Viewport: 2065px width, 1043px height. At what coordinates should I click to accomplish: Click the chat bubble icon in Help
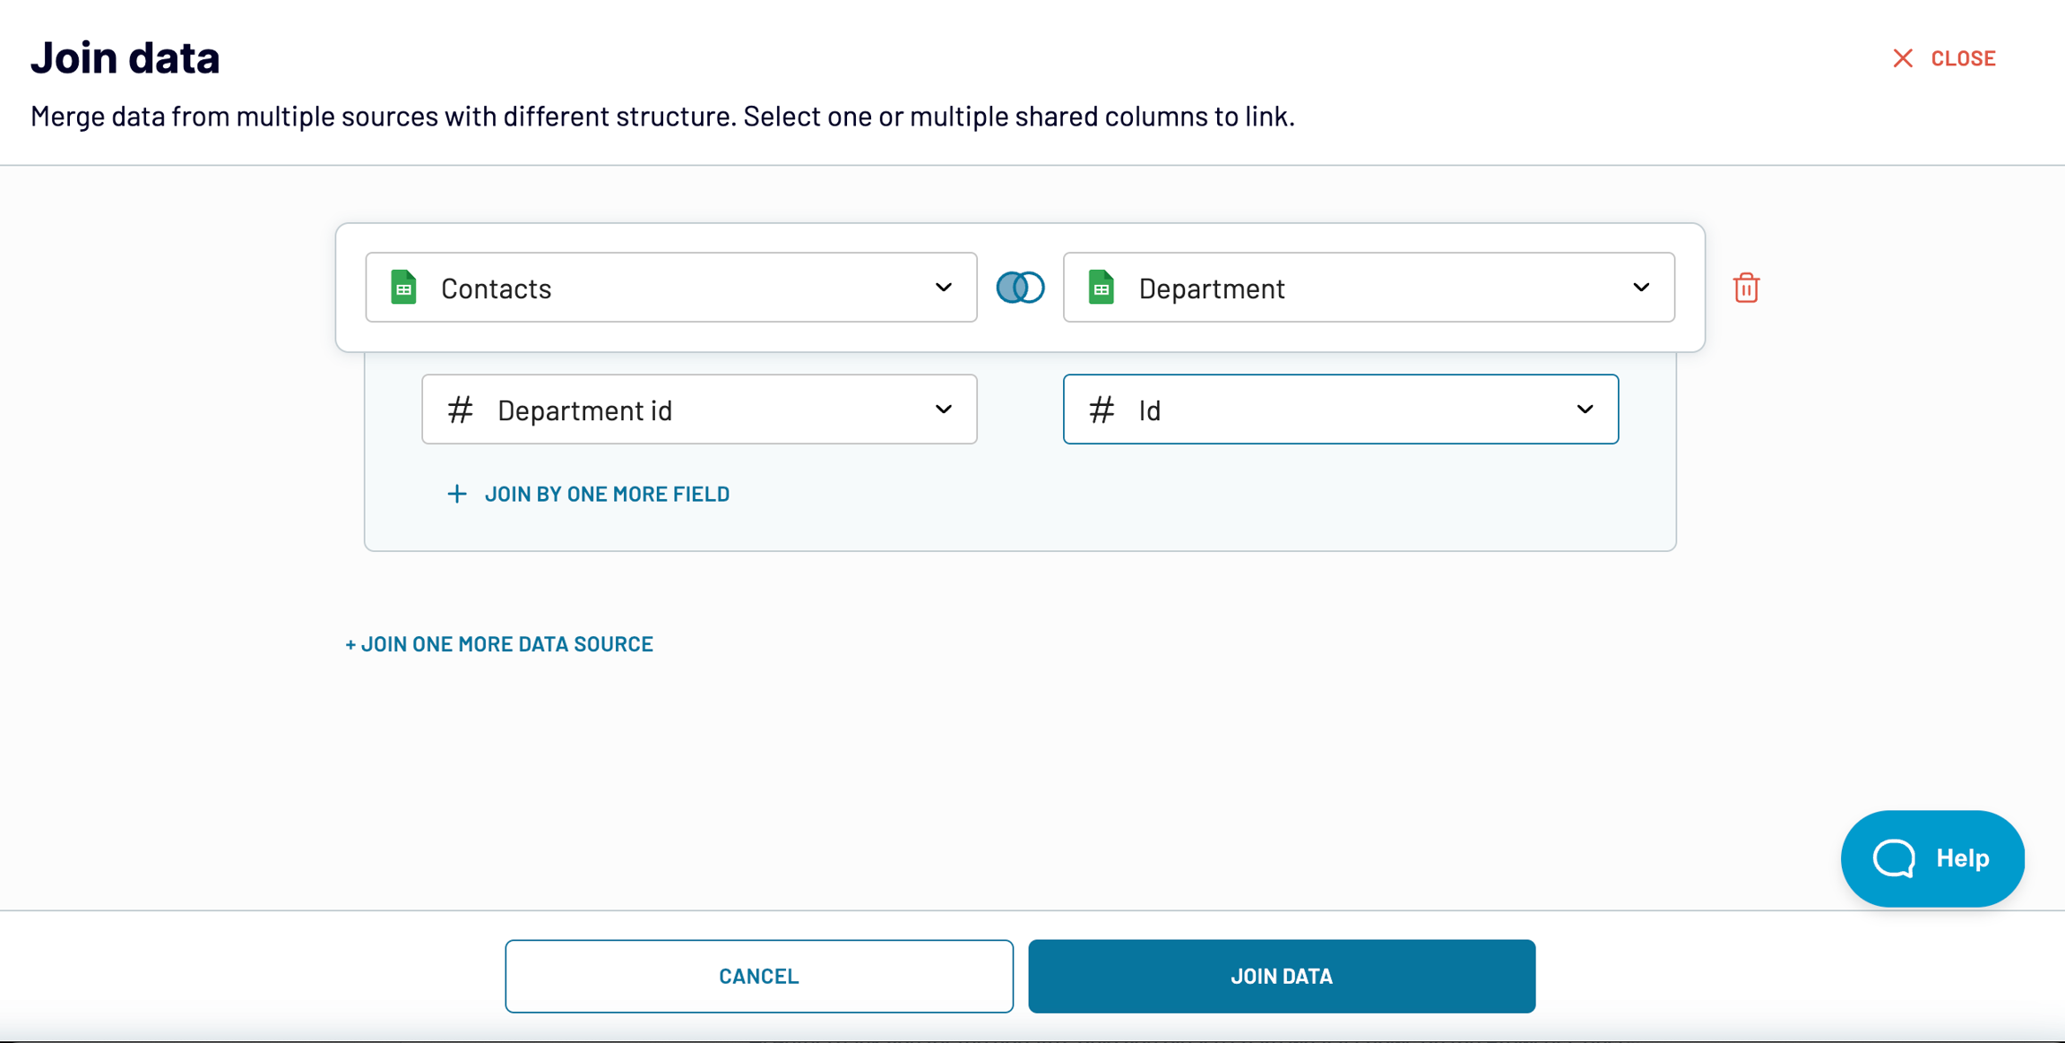tap(1894, 858)
